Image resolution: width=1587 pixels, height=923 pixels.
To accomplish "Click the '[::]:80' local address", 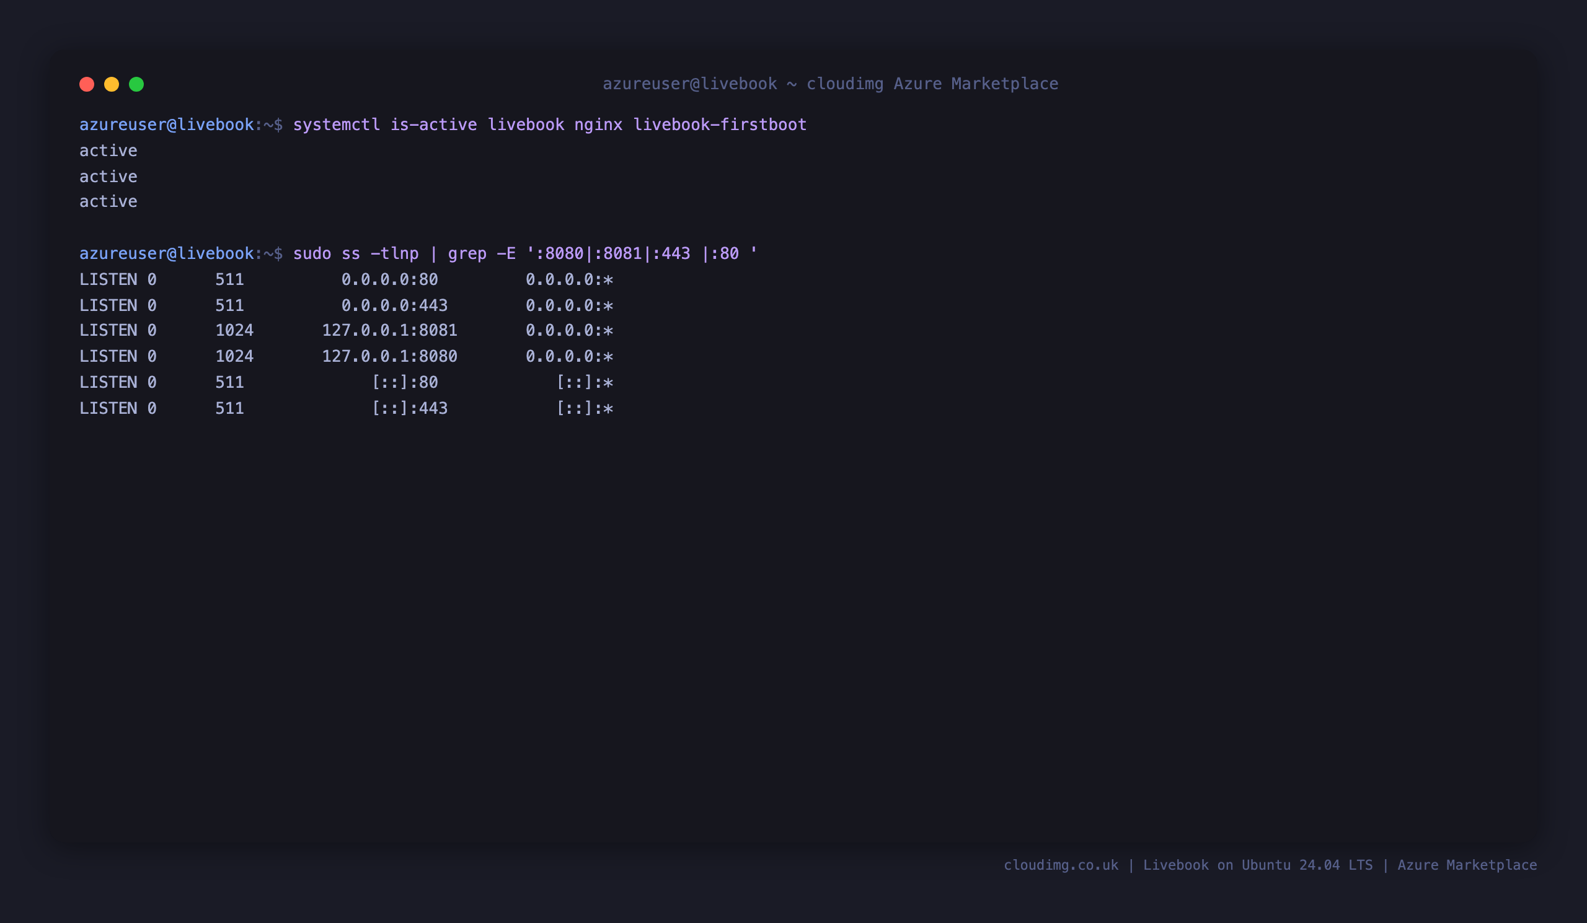I will [405, 382].
